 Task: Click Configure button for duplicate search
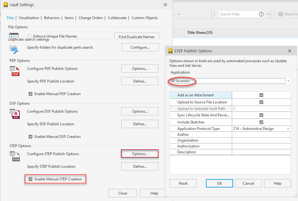(x=140, y=47)
